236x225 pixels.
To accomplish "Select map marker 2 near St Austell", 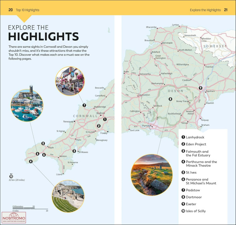I will click(x=98, y=126).
